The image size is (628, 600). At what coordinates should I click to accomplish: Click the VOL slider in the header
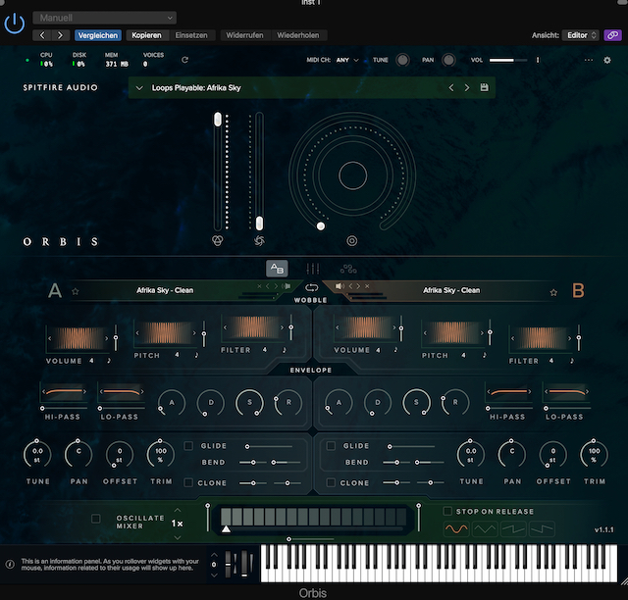click(507, 60)
